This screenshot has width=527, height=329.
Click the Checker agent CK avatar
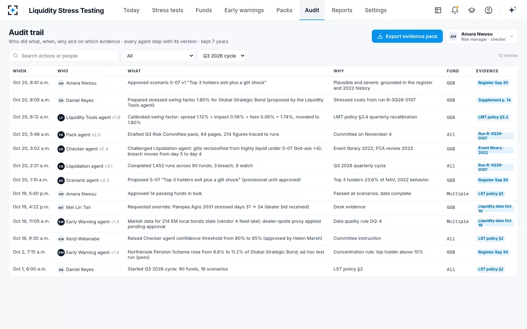pos(61,149)
